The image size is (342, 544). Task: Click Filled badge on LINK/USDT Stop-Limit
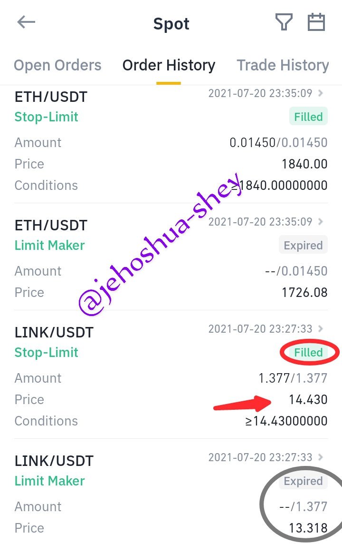pos(308,353)
